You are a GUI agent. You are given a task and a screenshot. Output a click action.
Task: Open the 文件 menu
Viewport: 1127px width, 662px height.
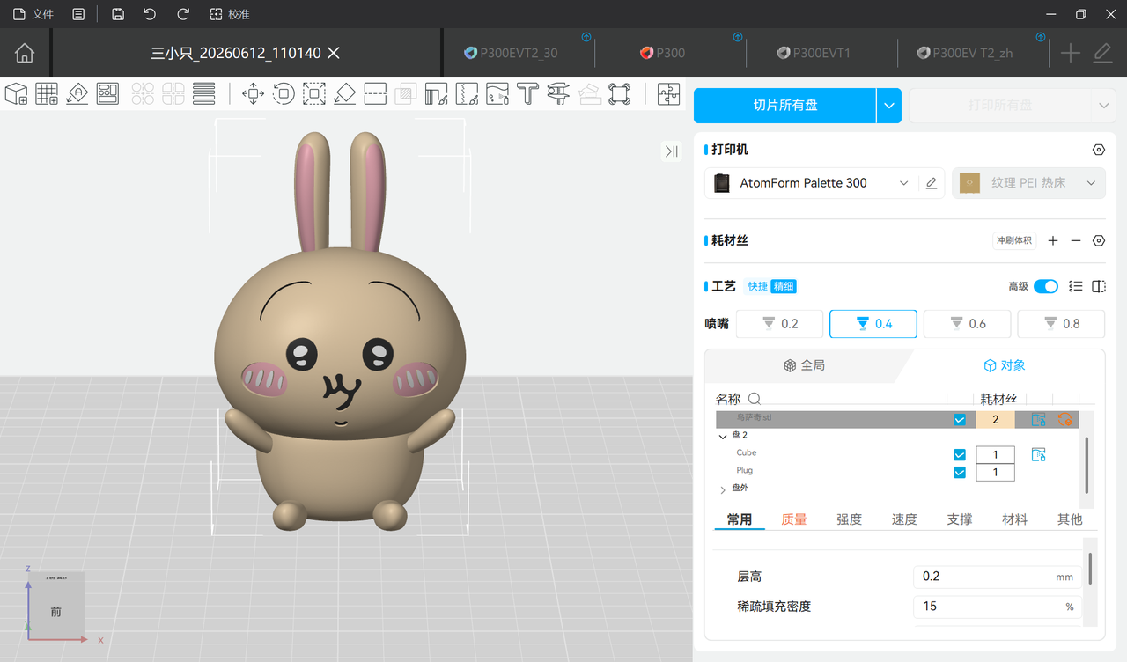(33, 14)
